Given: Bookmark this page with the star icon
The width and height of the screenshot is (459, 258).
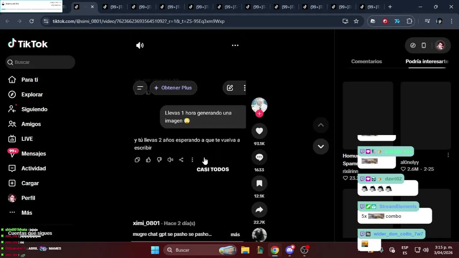Looking at the screenshot, I should (356, 21).
